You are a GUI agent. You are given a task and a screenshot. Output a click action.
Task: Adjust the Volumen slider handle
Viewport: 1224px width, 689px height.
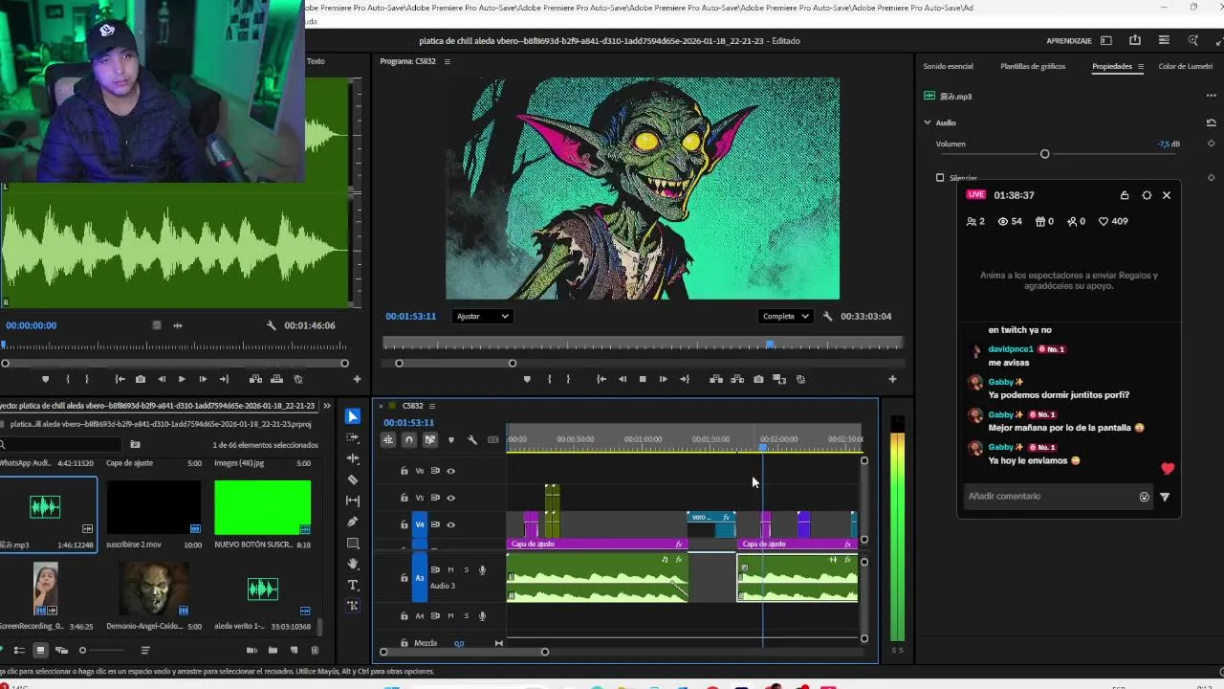point(1044,154)
